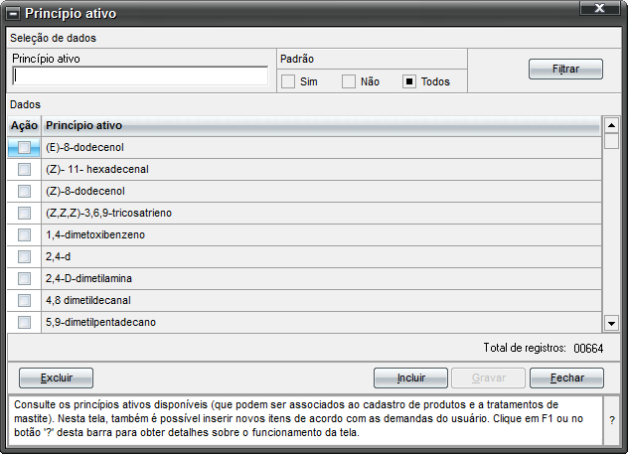Check the 5,9-dimetilpentadecano row box

(x=24, y=322)
